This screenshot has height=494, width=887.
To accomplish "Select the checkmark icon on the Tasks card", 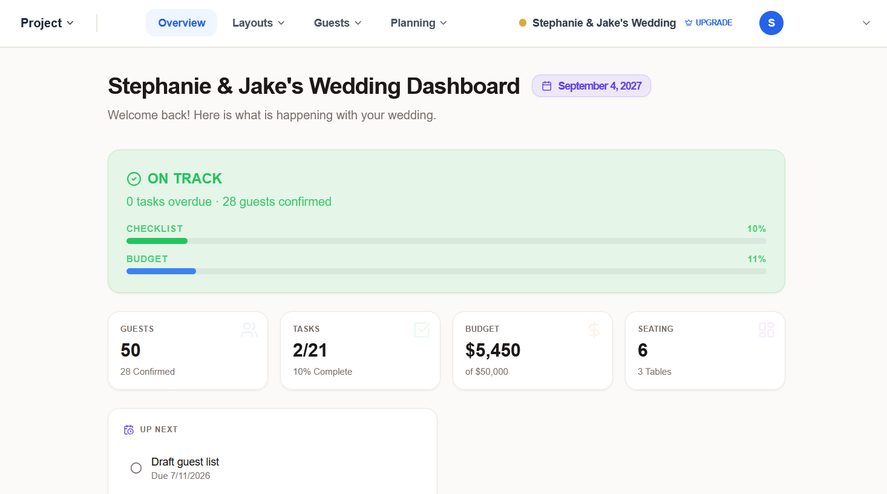I will pyautogui.click(x=422, y=330).
